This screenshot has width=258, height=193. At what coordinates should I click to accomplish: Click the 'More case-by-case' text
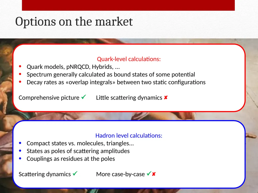tap(120, 174)
